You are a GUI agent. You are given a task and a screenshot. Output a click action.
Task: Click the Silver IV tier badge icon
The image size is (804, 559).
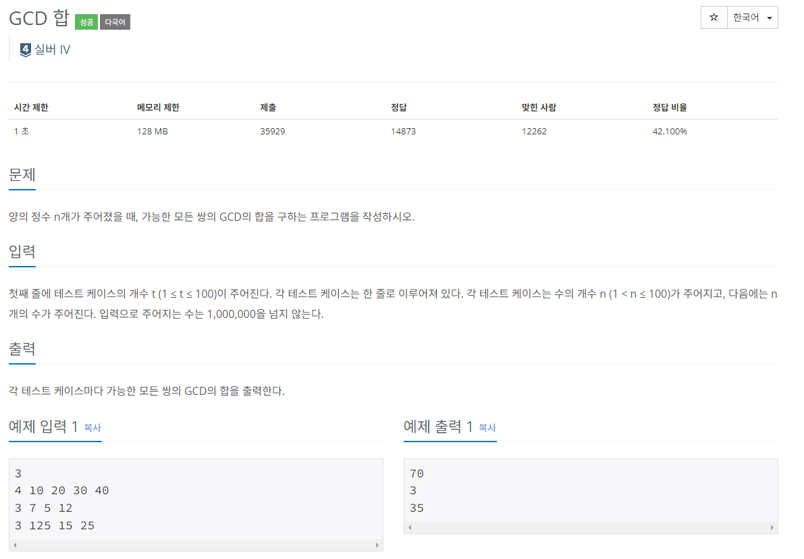point(25,49)
